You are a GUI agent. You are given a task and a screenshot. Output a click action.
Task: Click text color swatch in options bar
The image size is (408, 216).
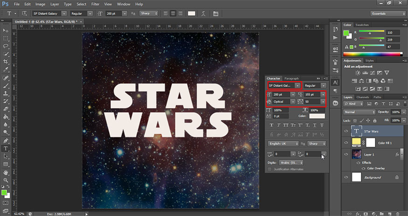pos(192,13)
